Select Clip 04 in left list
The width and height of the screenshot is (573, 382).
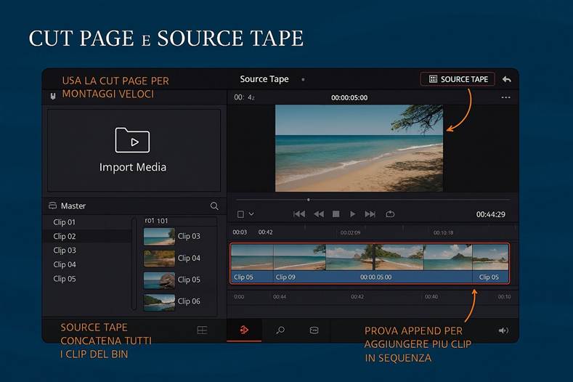65,264
